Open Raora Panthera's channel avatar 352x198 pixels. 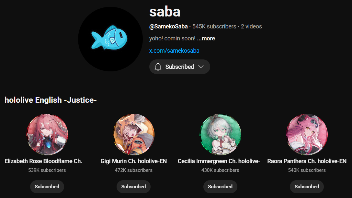pyautogui.click(x=307, y=134)
